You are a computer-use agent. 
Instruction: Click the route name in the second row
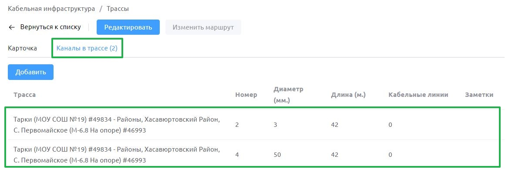[x=117, y=155]
